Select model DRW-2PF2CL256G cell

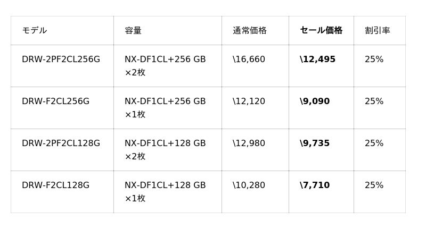pos(61,60)
